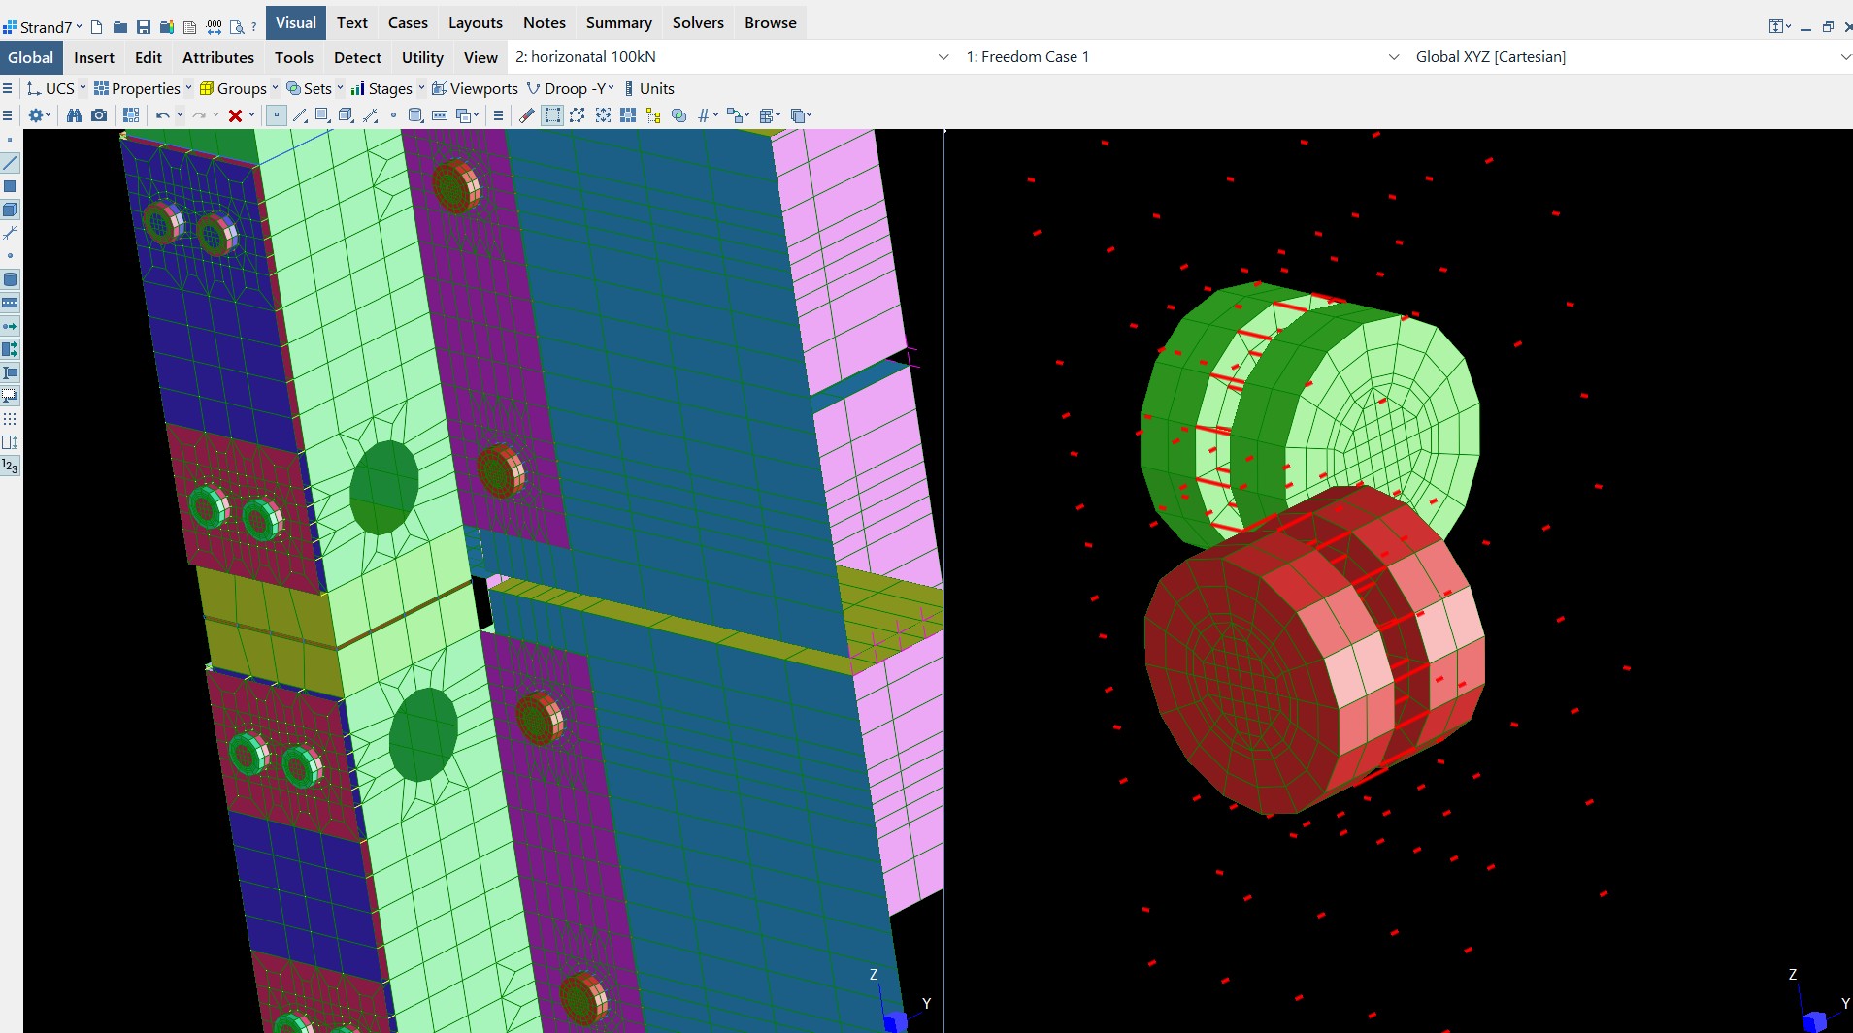Viewport: 1853px width, 1033px height.
Task: Toggle the beam line display in left sidebar
Action: [x=10, y=163]
